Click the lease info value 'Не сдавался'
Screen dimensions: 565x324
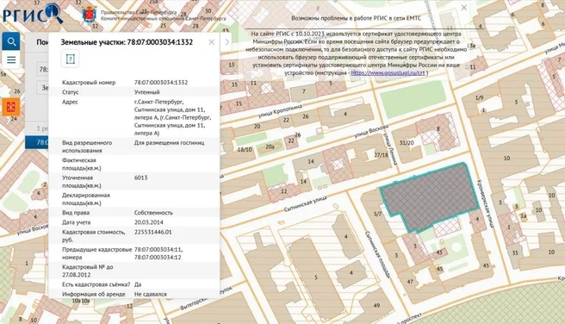(151, 294)
